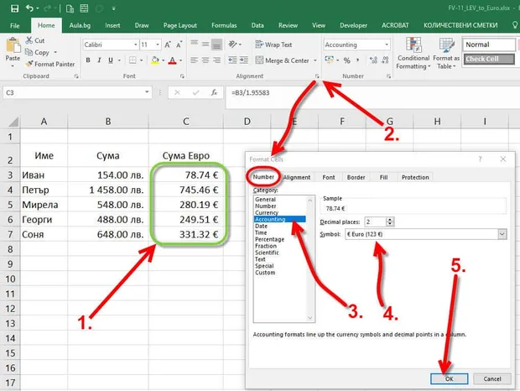Click the Paste clipboard icon
Image resolution: width=520 pixels, height=391 pixels.
pos(13,45)
